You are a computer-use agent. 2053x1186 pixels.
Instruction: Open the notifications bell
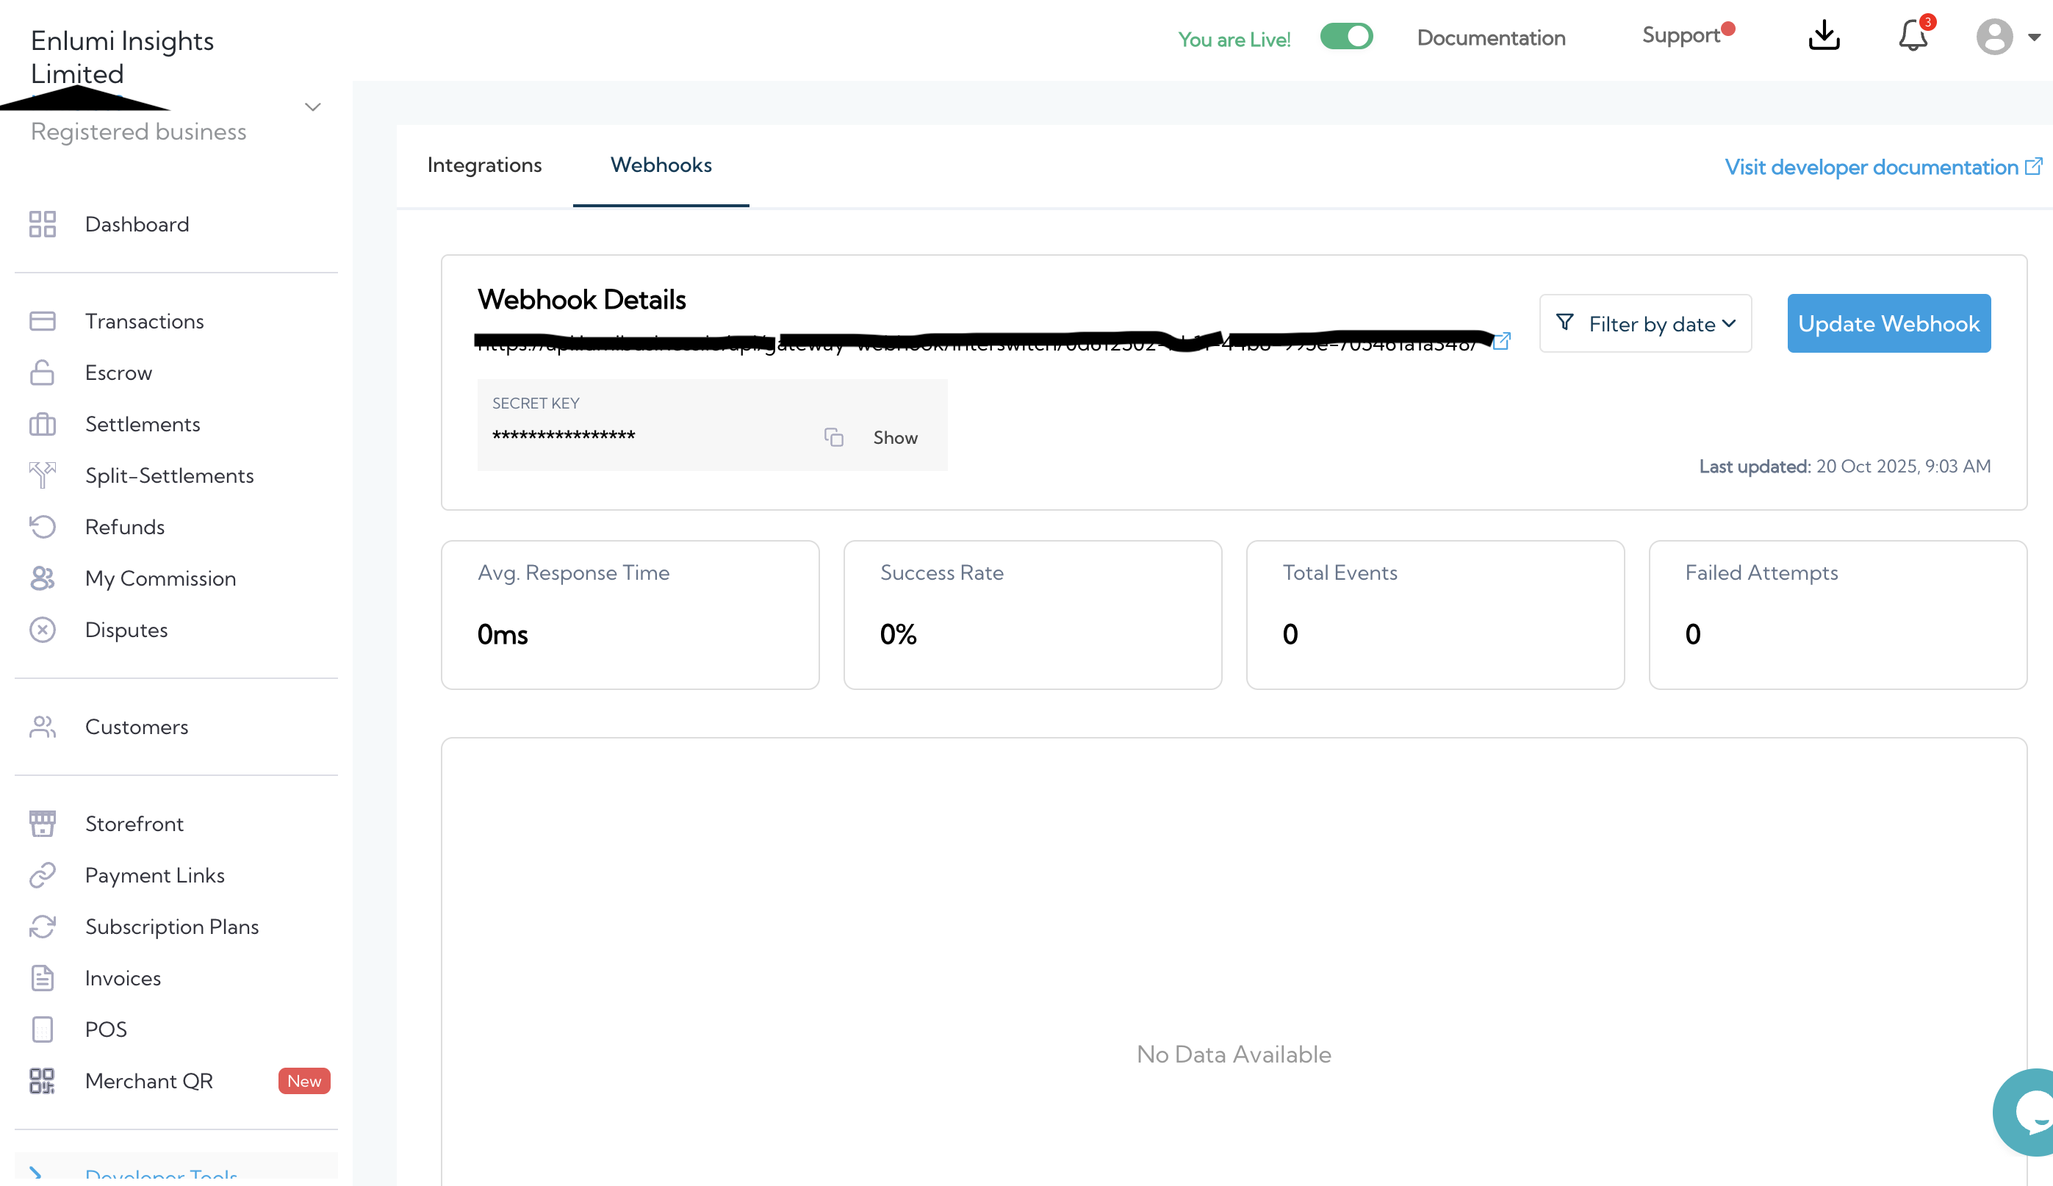1912,36
